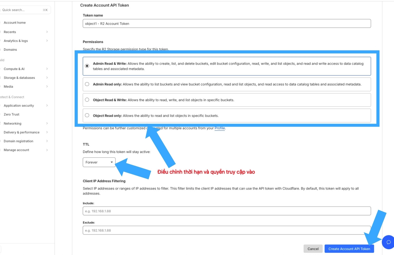The image size is (394, 255).
Task: Go to Domains in sidebar
Action: 10,50
